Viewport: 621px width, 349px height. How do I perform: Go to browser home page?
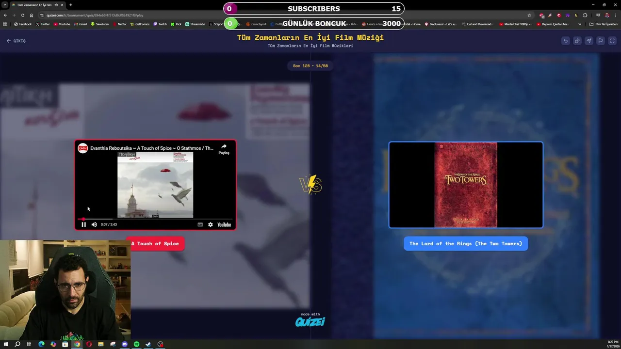click(32, 15)
